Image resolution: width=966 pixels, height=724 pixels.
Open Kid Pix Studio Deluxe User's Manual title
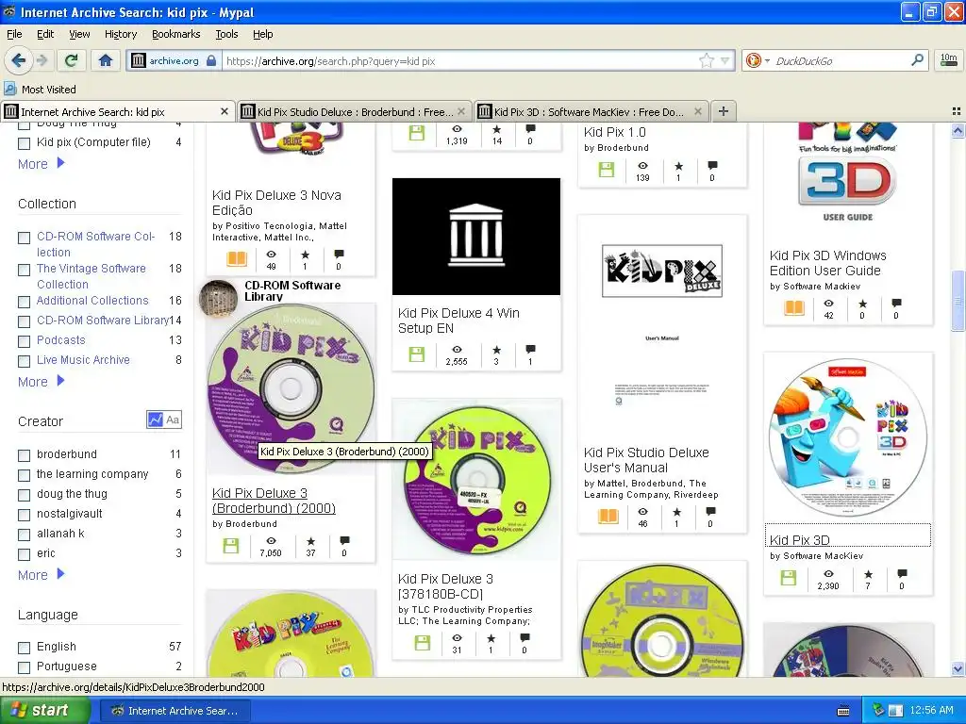click(x=646, y=460)
